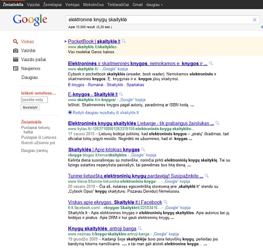
Task: Click preview magnifier beside E-knygos - Skaityklė.lt
Action: coord(121,94)
